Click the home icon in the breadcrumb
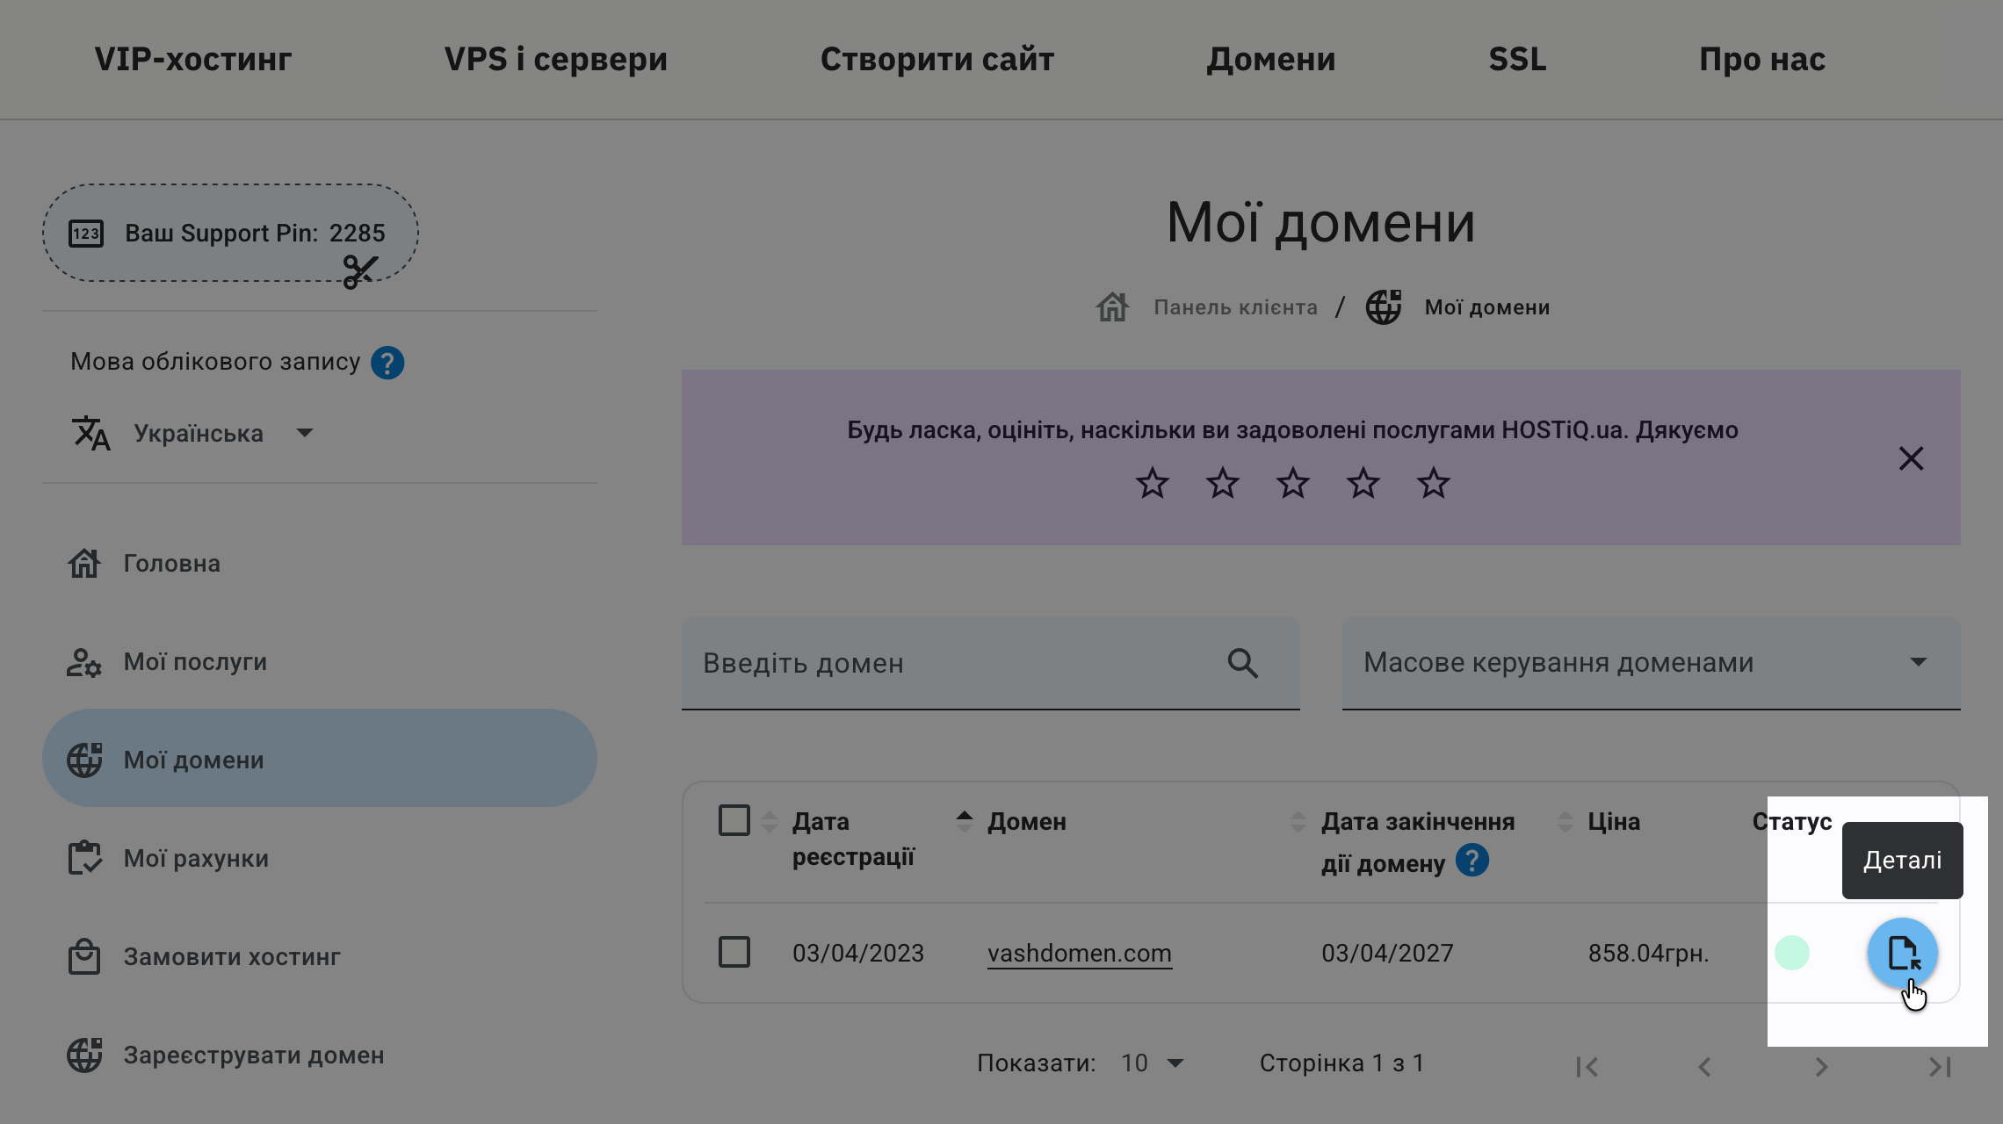Viewport: 2003px width, 1124px height. (x=1113, y=306)
